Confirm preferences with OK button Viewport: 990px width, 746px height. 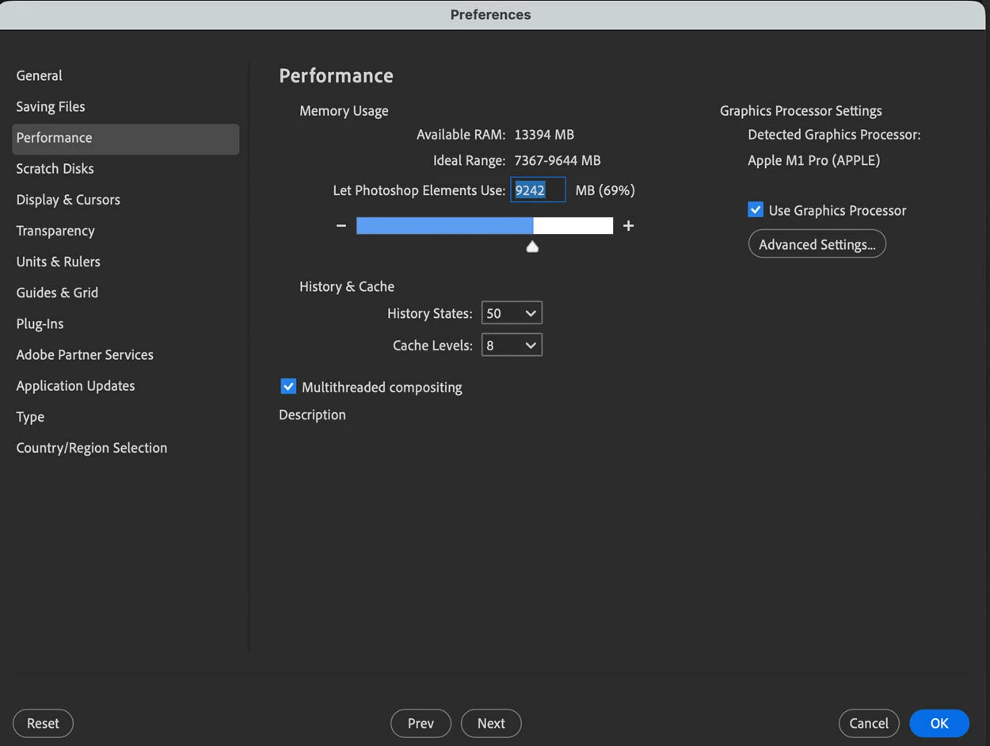click(x=939, y=723)
